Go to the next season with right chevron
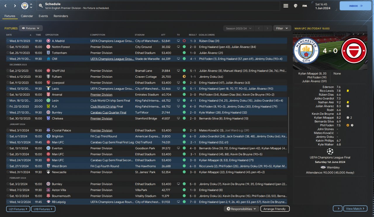This screenshot has height=217, width=374. [x=267, y=28]
